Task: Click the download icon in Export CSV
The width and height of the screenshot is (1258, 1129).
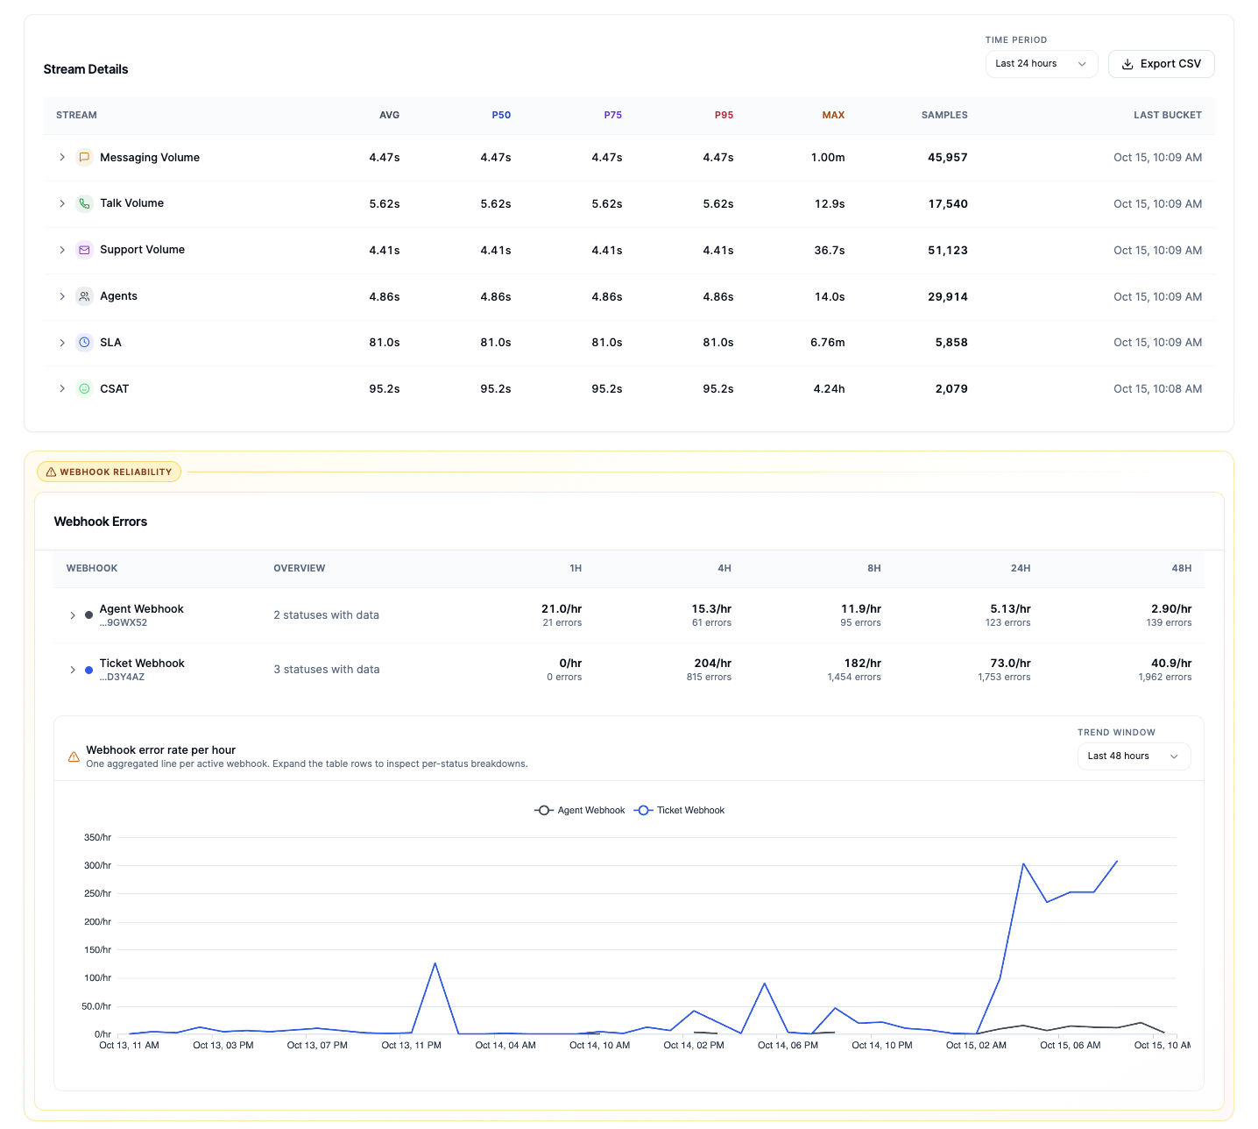Action: pos(1127,64)
